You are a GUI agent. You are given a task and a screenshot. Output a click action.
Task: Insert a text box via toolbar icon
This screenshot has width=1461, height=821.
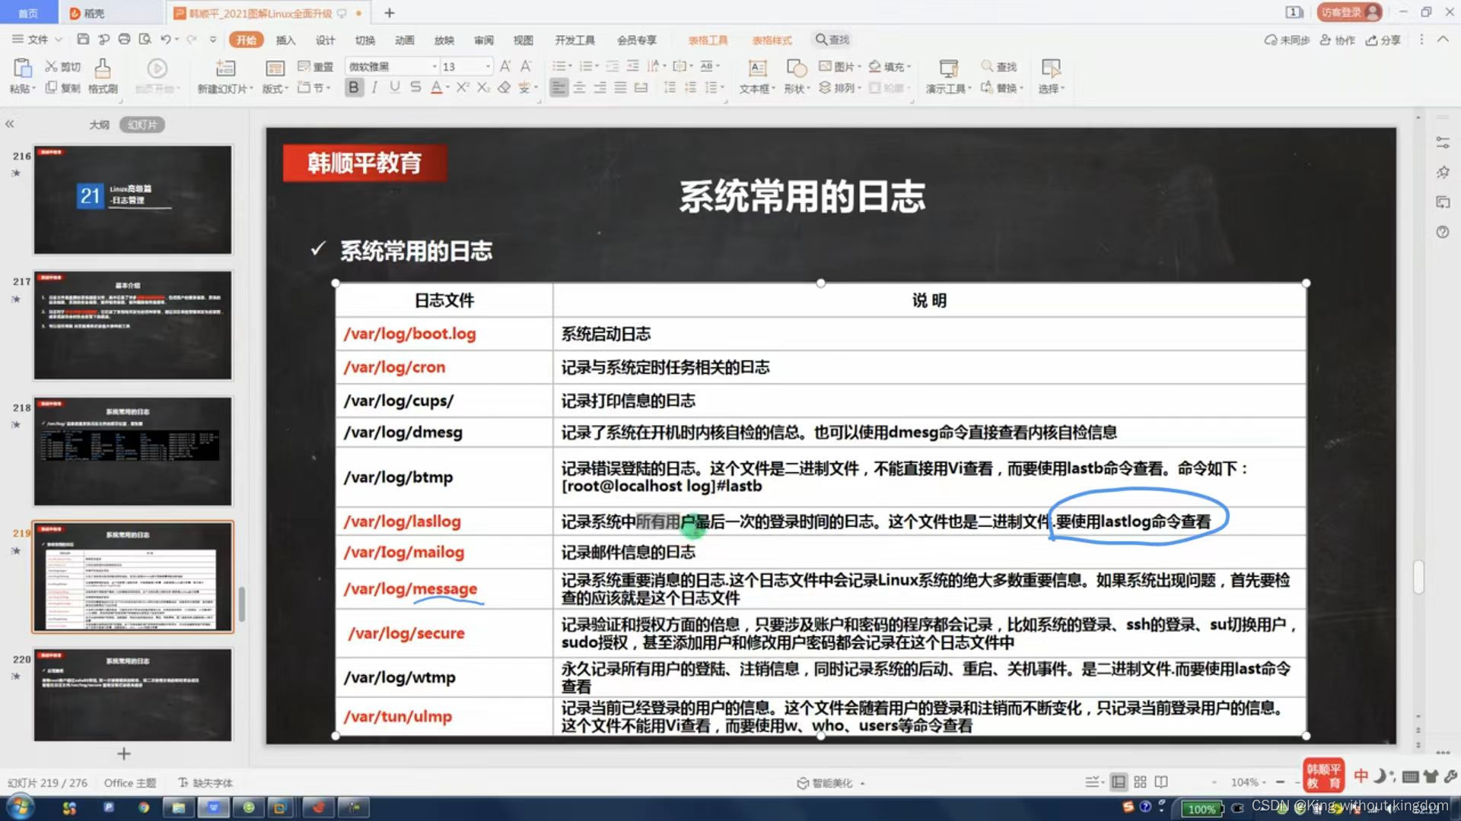point(757,69)
